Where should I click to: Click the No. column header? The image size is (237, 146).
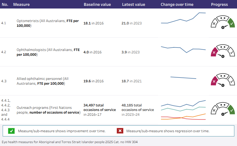point(5,5)
